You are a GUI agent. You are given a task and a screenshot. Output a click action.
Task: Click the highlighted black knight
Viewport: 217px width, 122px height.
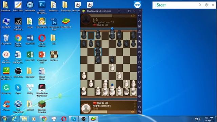pos(98,52)
